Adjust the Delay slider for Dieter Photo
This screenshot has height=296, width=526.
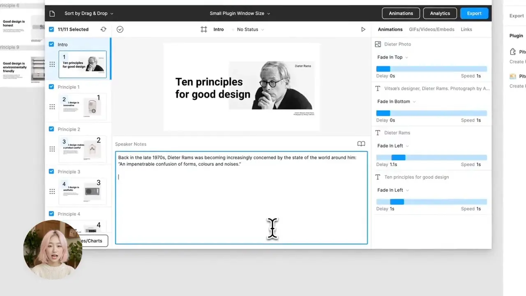(x=383, y=69)
